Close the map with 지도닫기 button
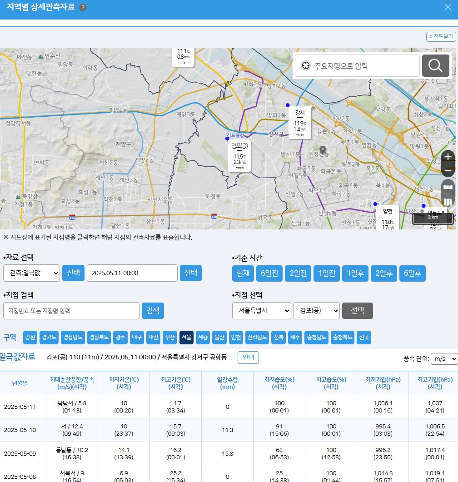The image size is (458, 482). tap(441, 37)
